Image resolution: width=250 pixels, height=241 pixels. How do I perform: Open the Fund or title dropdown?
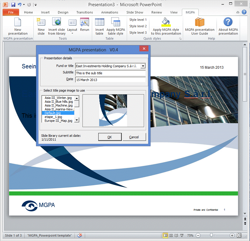(x=143, y=66)
